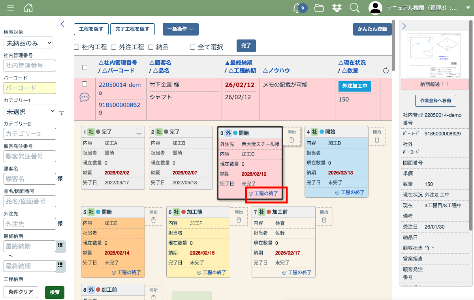Screen dimensions: 474x300
Task: Open the magnifier search icon
Action: pyautogui.click(x=355, y=8)
